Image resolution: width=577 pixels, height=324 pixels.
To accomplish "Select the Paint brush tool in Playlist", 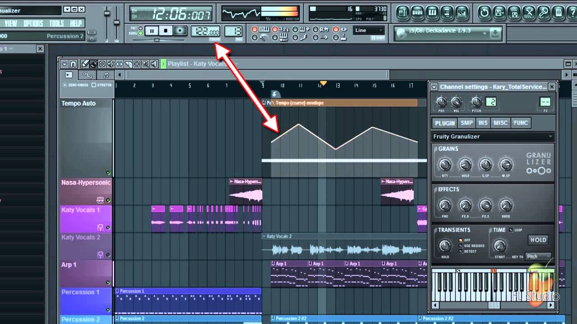I will pyautogui.click(x=94, y=64).
